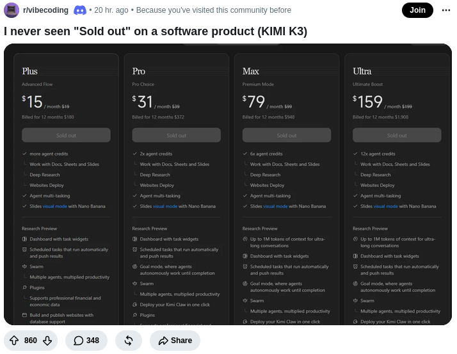This screenshot has width=457, height=354.
Task: Click the Plus plan Sold out button
Action: coord(66,135)
